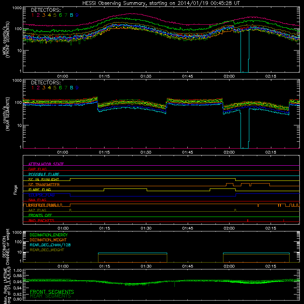The image size is (304, 304).
Task: Click the ECLIPSE FLAG label
Action: (41, 195)
